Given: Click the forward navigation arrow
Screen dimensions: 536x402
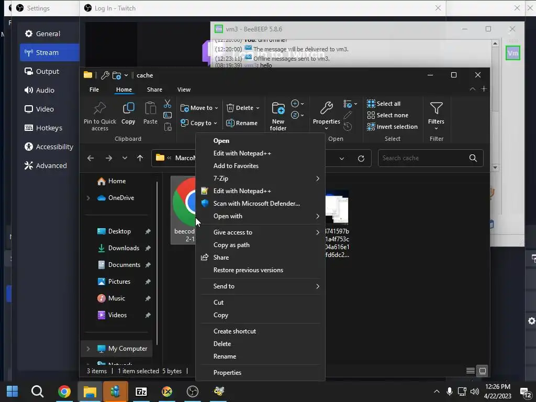Looking at the screenshot, I should (109, 158).
